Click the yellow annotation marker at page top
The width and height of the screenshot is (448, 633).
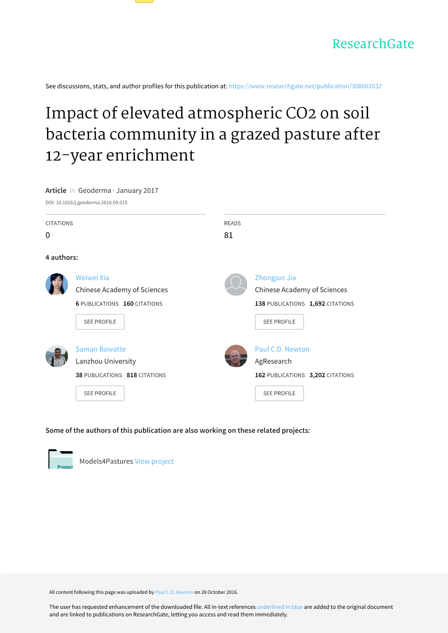[144, 1]
